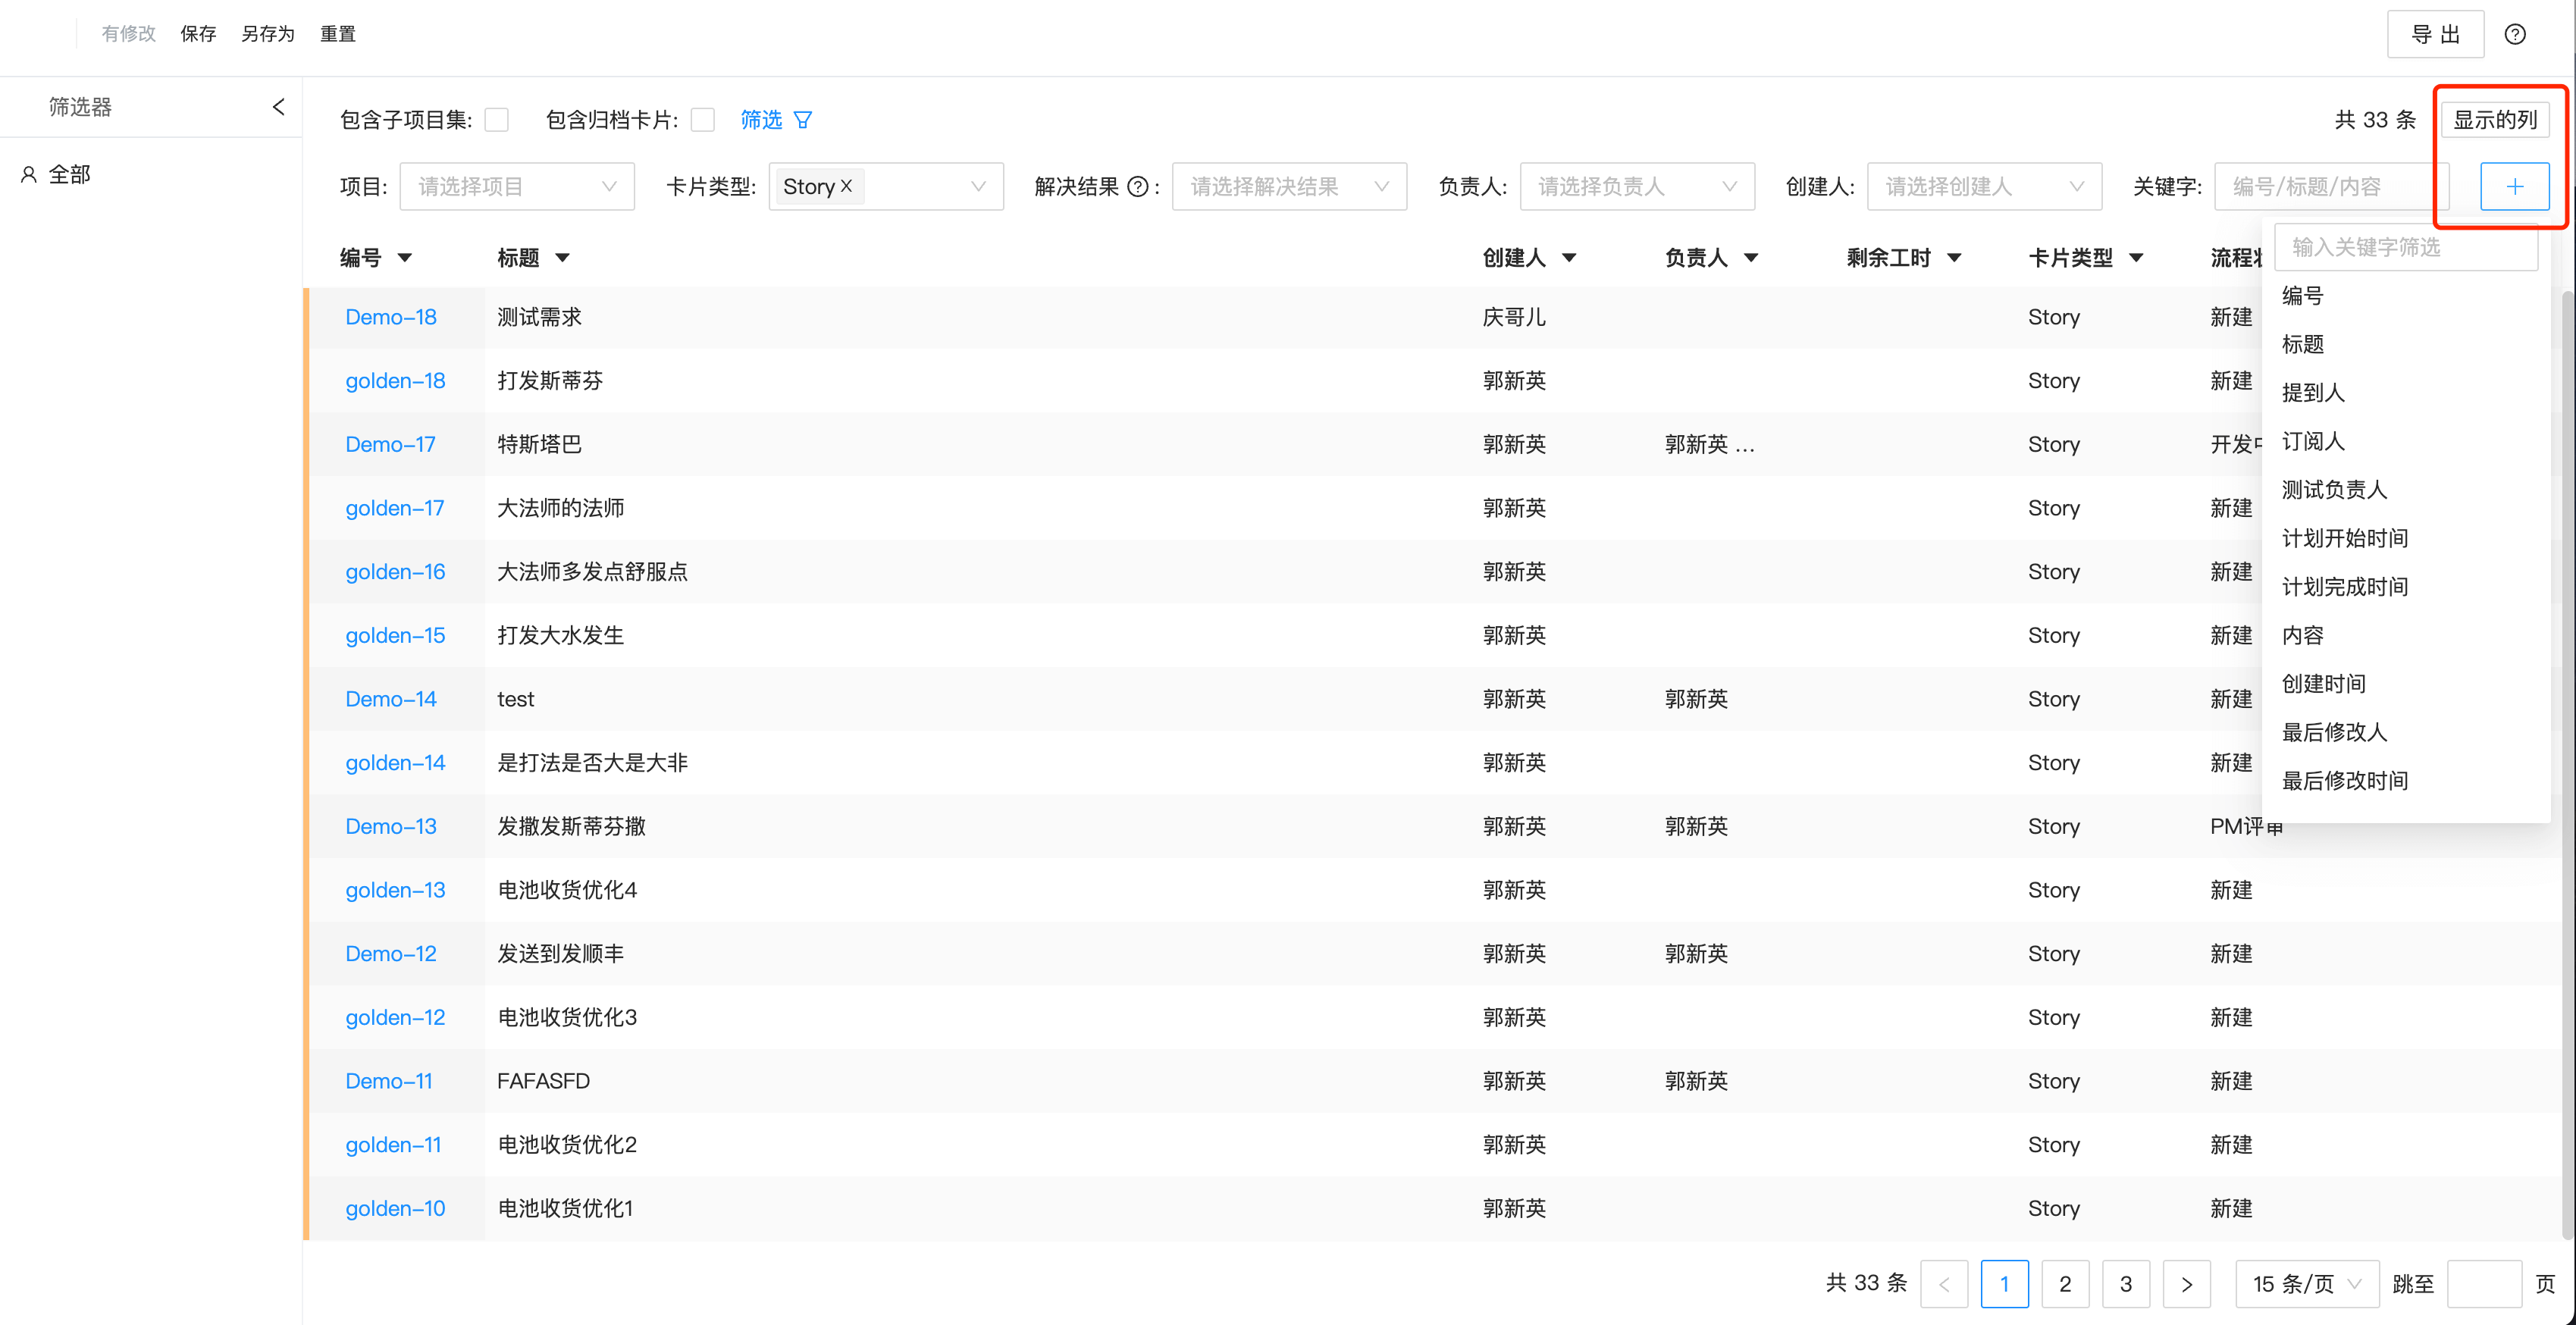The image size is (2576, 1325).
Task: Click 解决结果 help tooltip icon
Action: click(1137, 187)
